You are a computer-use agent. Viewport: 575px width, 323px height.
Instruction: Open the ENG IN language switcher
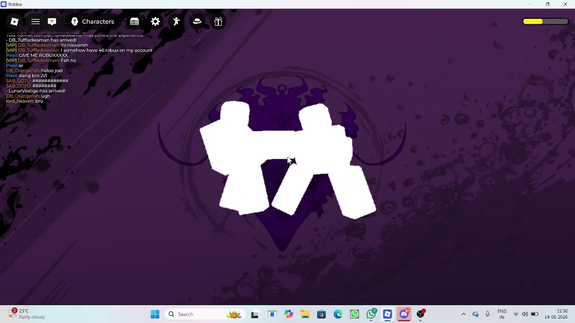tap(502, 314)
